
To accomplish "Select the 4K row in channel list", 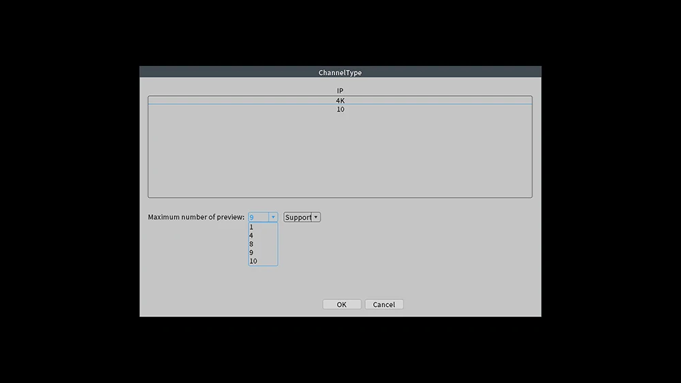I will click(340, 101).
